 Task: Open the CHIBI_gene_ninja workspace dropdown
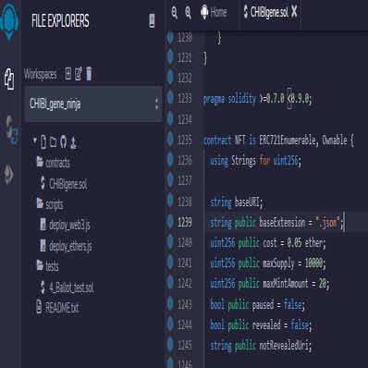(x=93, y=104)
